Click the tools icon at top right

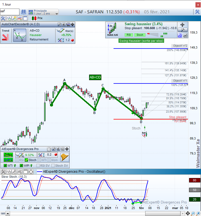tap(197, 12)
